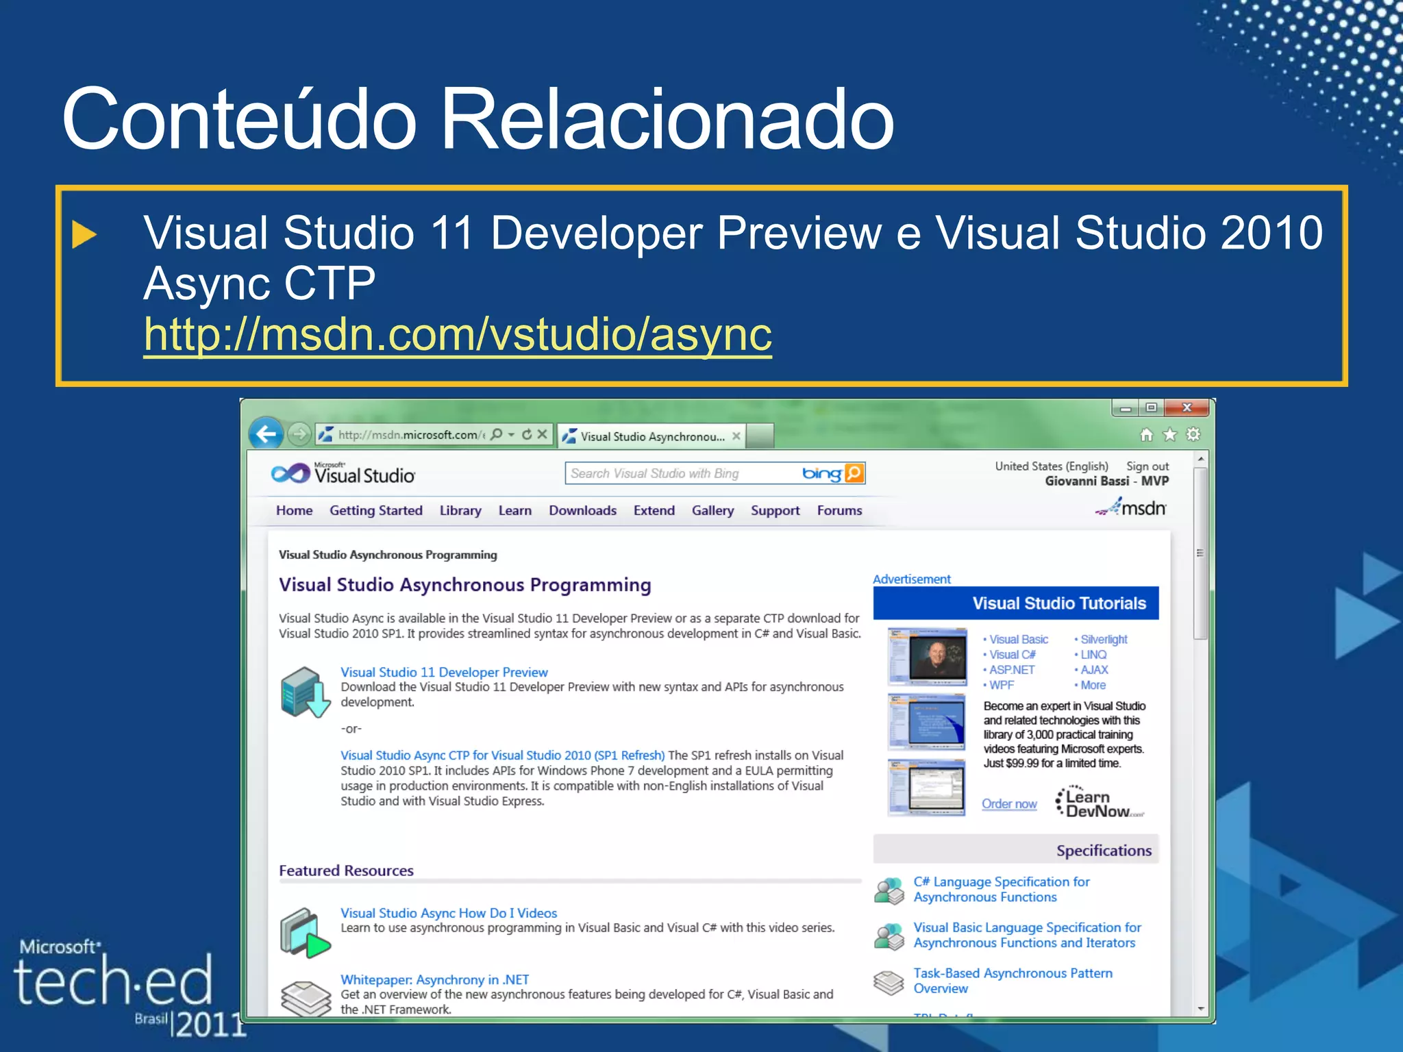1403x1052 pixels.
Task: Click the search magnifier icon in address bar
Action: pos(497,434)
